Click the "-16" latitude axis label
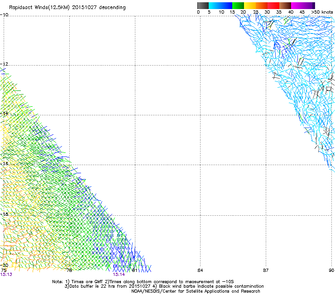Screen dimensions: 335x294 (4, 164)
